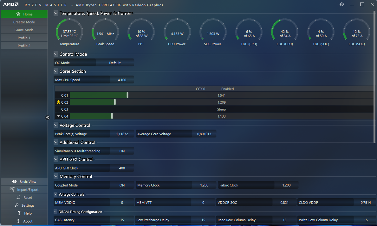
Task: Click the CAS Latency 15 field
Action: click(122, 220)
